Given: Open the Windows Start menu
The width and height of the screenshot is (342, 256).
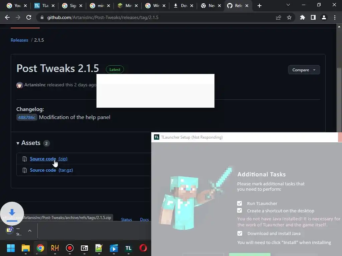Looking at the screenshot, I should coord(11,248).
